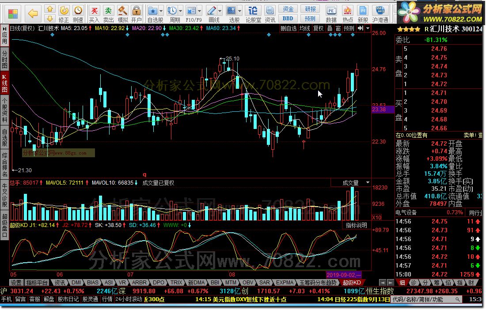The image size is (486, 310).
Task: Open the 指标说明 indicator description button
Action: click(357, 225)
